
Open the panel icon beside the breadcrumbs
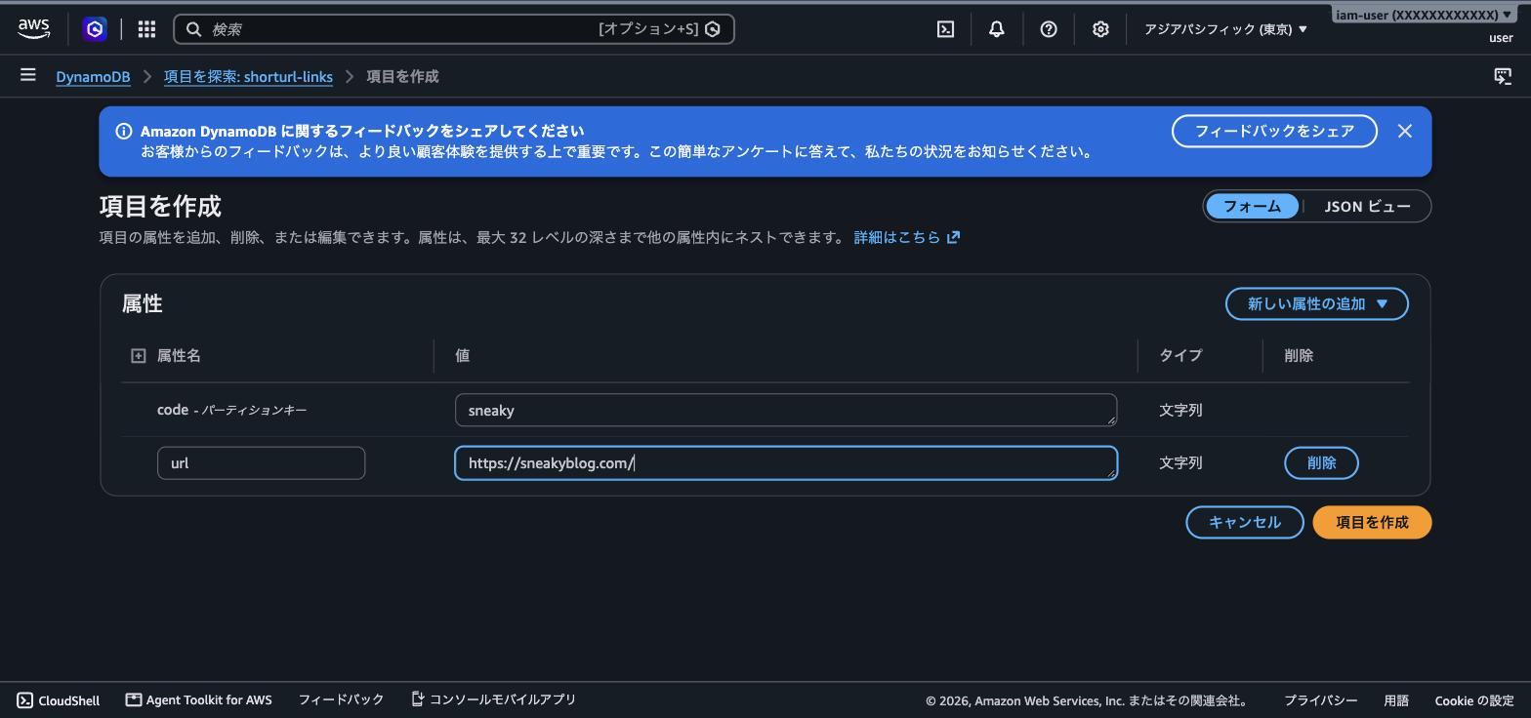click(x=1503, y=76)
